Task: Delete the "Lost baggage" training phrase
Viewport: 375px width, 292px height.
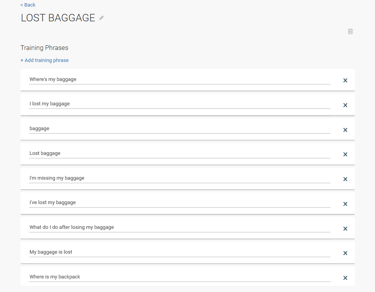Action: 345,155
